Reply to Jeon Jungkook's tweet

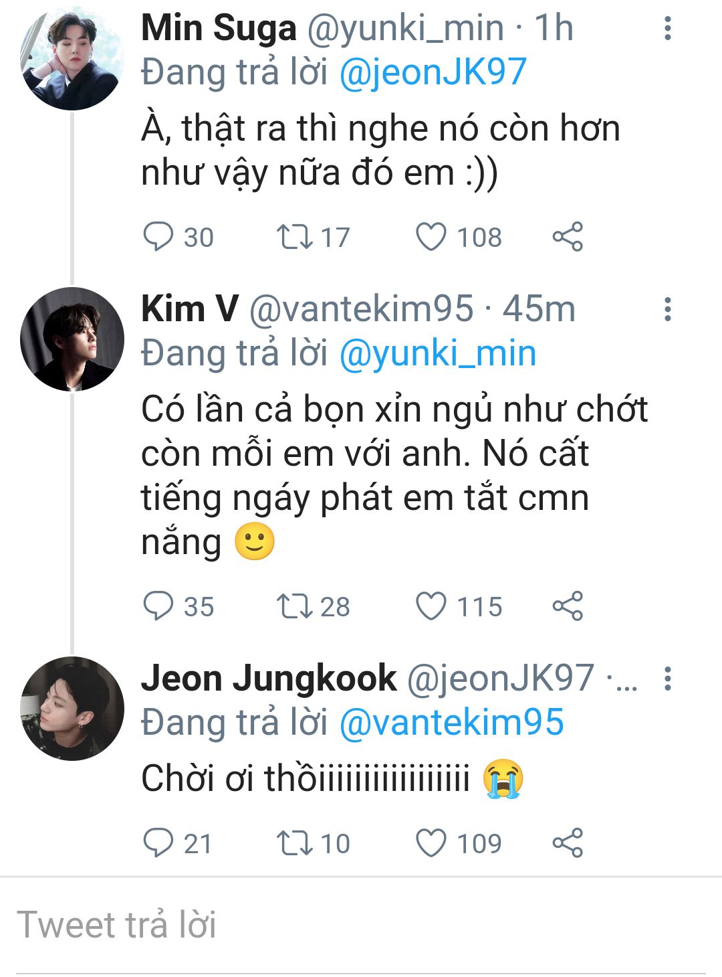coord(158,842)
